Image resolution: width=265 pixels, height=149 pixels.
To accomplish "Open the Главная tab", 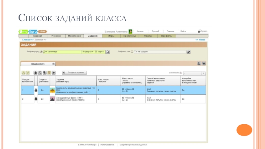I will pyautogui.click(x=38, y=36).
